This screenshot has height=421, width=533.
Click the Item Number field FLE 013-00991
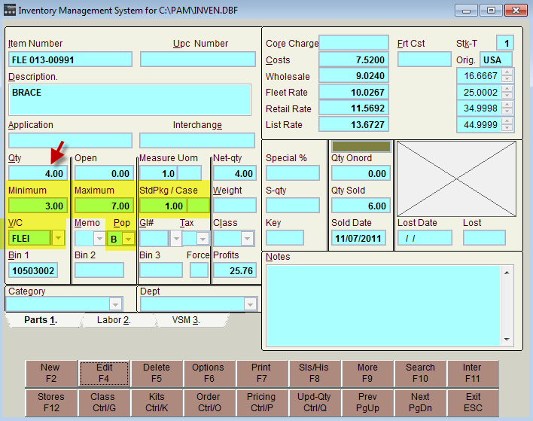pos(70,59)
